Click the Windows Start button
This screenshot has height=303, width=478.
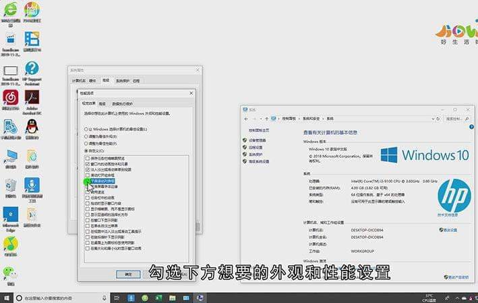(x=6, y=298)
